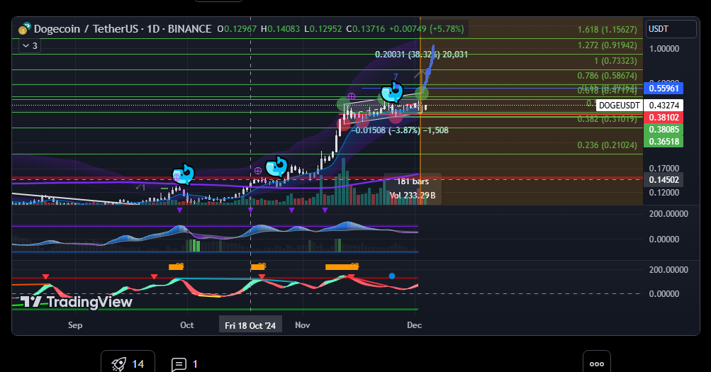The image size is (711, 372).
Task: Click the Fibonacci level 1.618 (1.15627) label
Action: coord(608,30)
